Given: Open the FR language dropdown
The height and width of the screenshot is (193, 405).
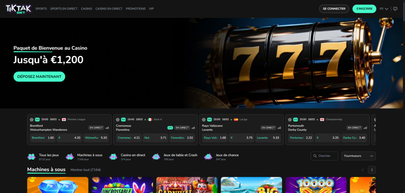Looking at the screenshot, I should 384,9.
